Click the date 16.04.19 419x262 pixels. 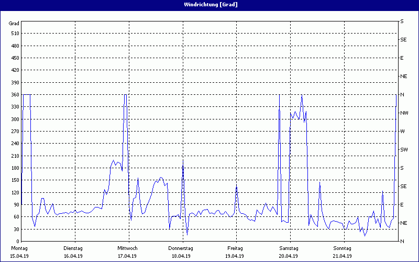(73, 256)
